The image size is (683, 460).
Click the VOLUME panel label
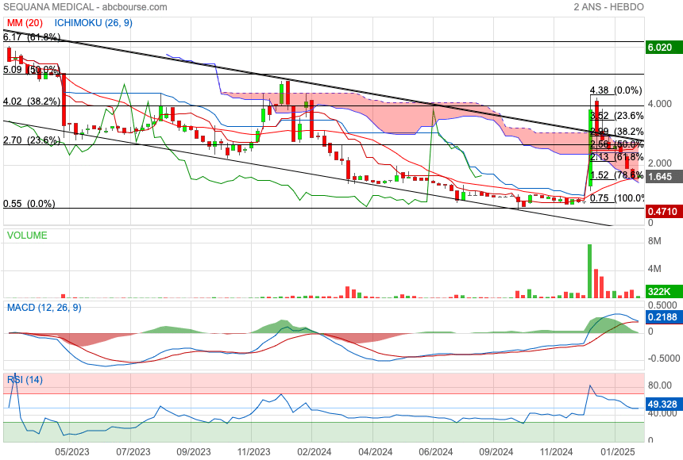[27, 235]
